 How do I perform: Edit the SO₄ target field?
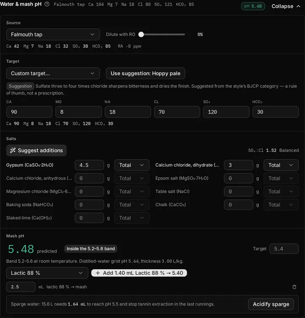226,112
